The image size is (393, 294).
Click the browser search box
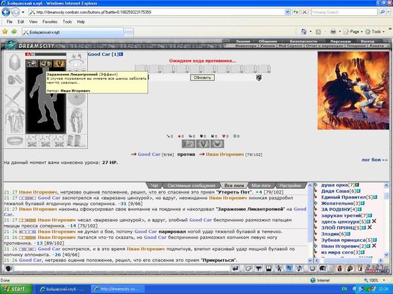345,12
